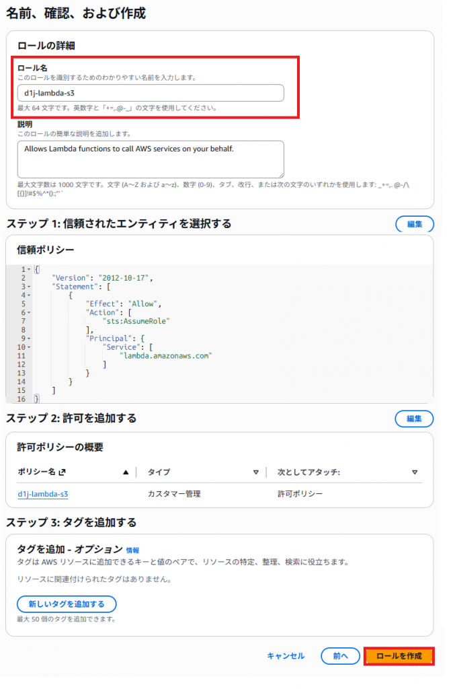Image resolution: width=451 pixels, height=689 pixels.
Task: Collapse the statement object fold arrow at line 4
Action: pos(30,295)
